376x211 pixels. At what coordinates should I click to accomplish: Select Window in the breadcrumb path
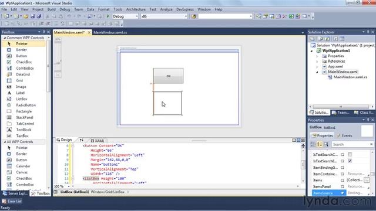tap(97, 192)
